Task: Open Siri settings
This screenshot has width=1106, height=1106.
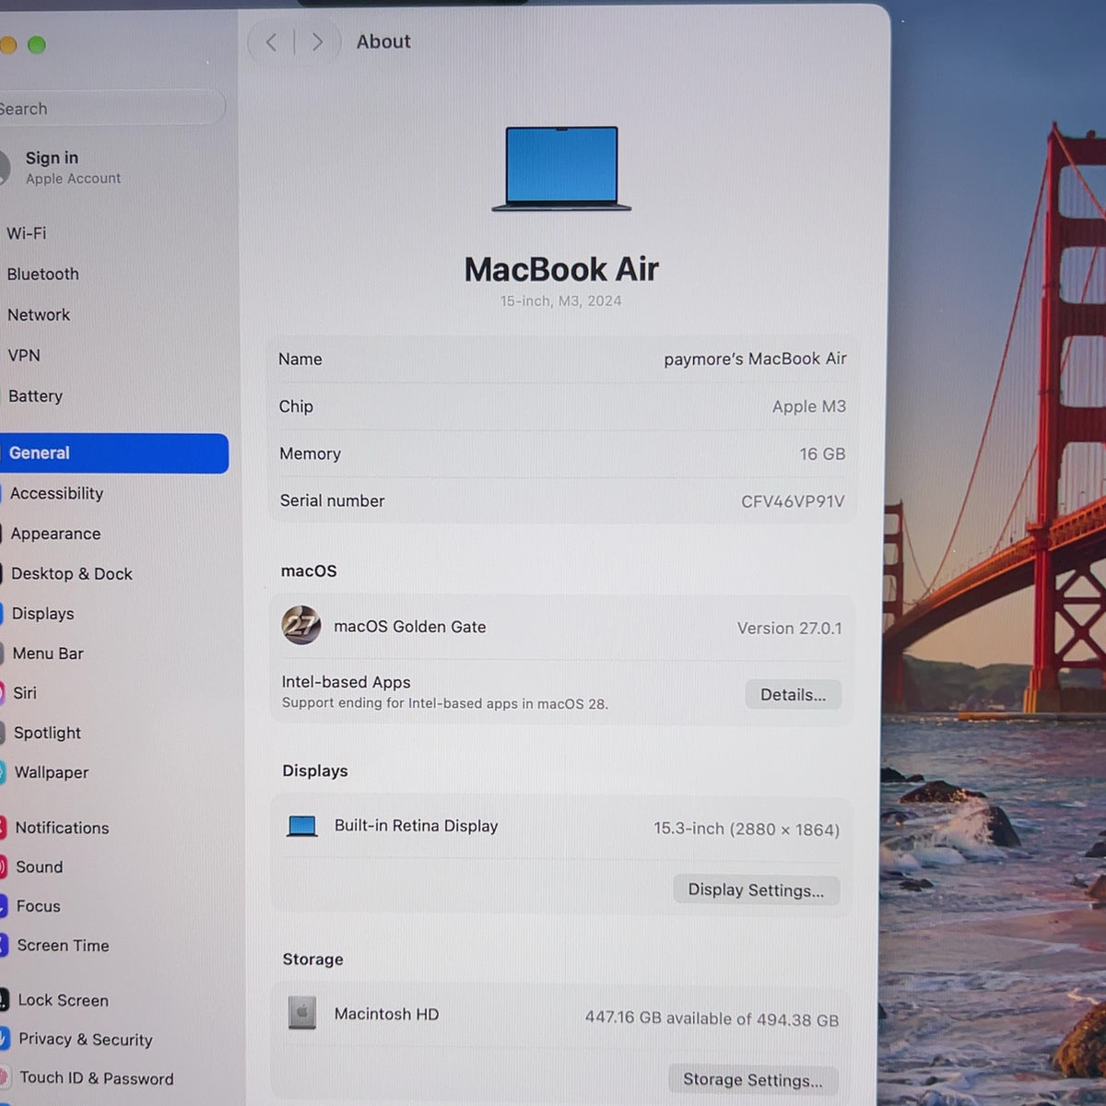Action: [x=25, y=693]
